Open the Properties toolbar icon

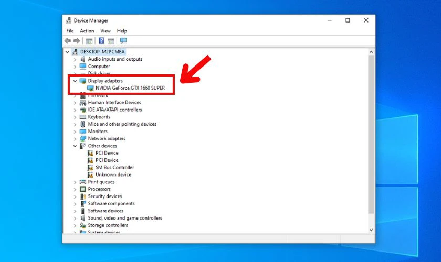pyautogui.click(x=89, y=41)
